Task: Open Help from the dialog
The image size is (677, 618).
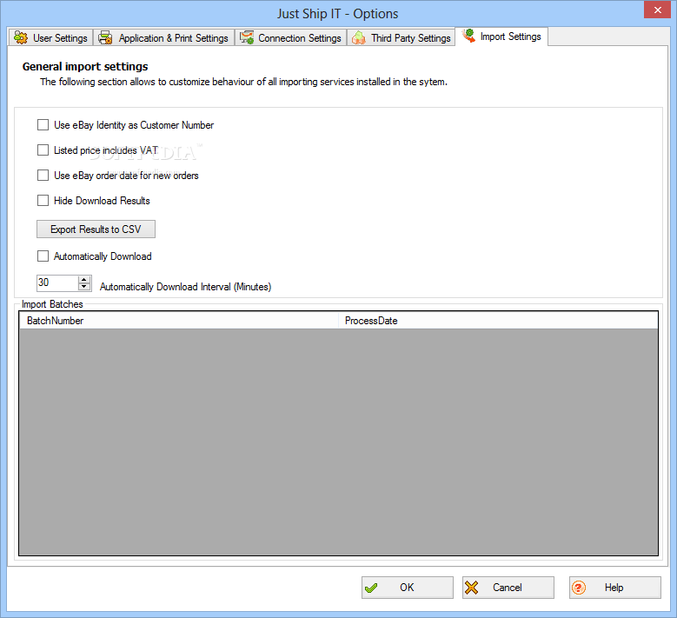Action: pyautogui.click(x=614, y=588)
